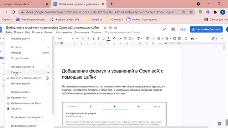Image resolution: width=228 pixels, height=128 pixels.
Task: Open the Дополнения menu
Action: click(x=82, y=32)
